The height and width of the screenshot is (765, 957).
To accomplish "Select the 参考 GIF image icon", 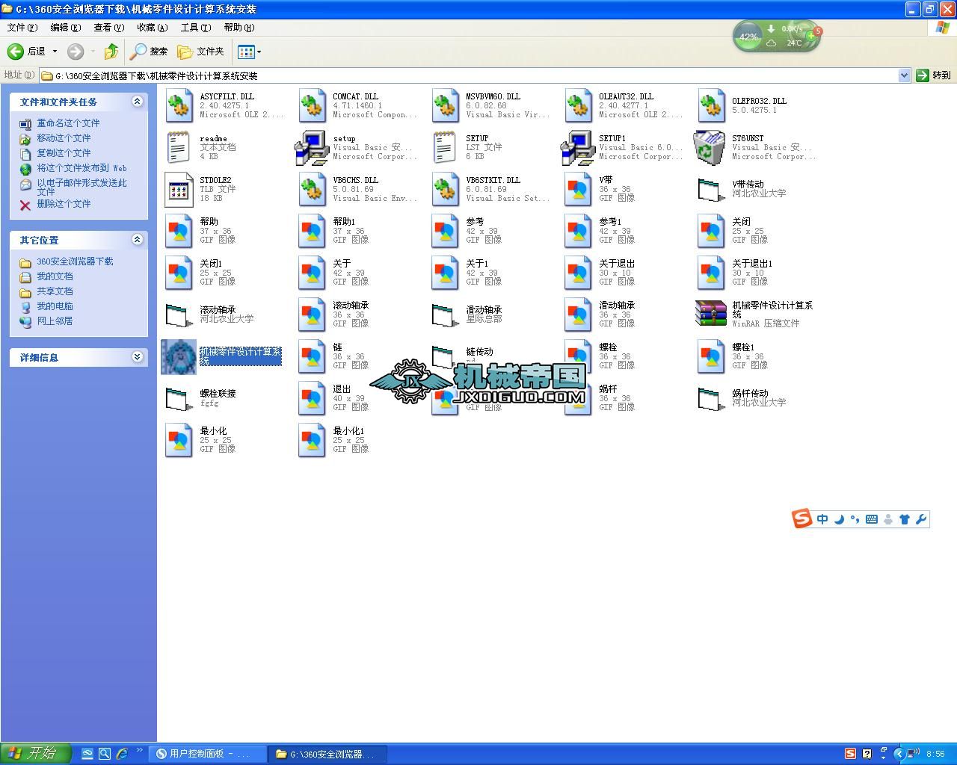I will coord(445,231).
